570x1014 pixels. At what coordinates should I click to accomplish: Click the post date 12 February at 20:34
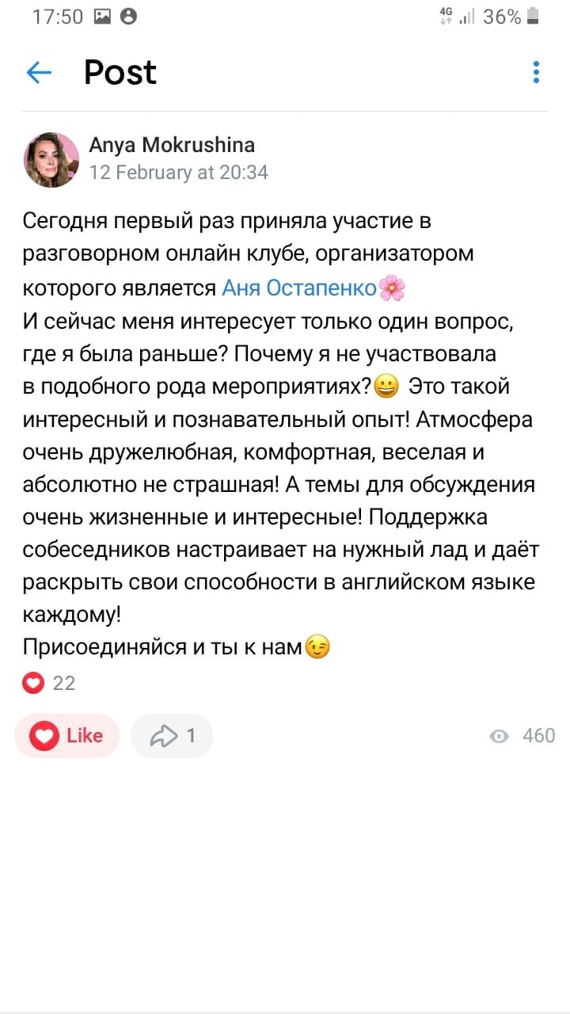click(x=178, y=172)
